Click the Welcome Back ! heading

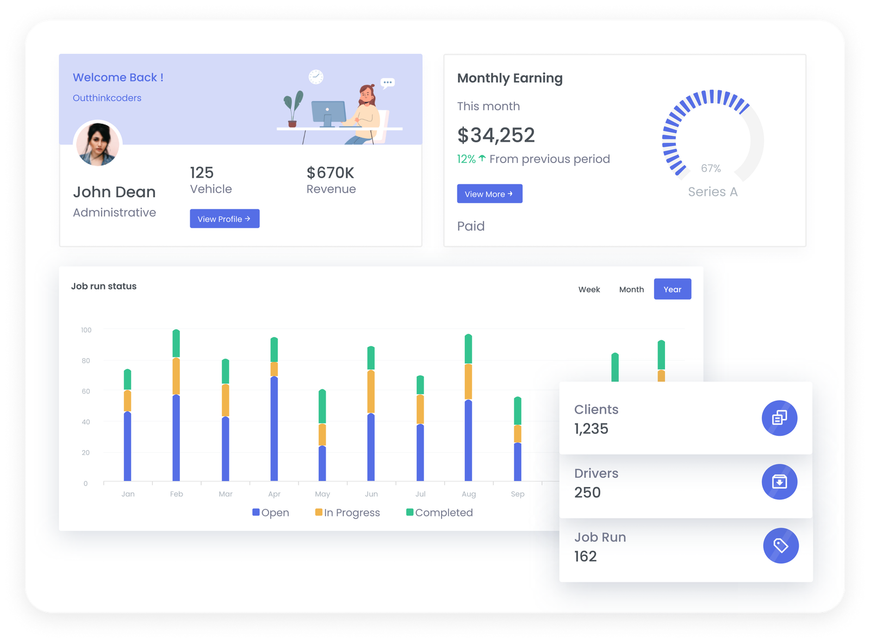(x=118, y=78)
